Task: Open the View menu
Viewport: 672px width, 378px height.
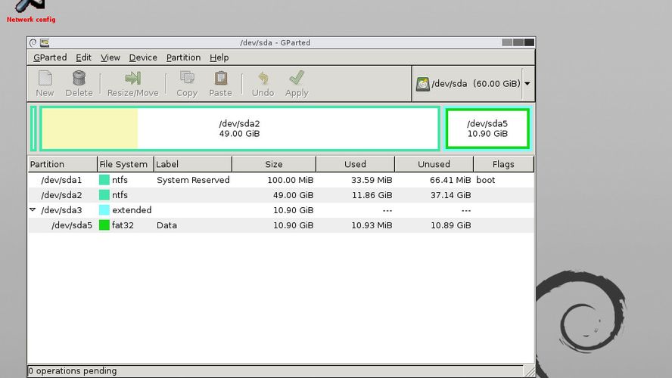Action: click(x=110, y=57)
